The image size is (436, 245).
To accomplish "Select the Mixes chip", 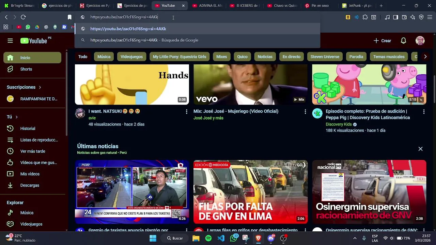I will pyautogui.click(x=221, y=57).
